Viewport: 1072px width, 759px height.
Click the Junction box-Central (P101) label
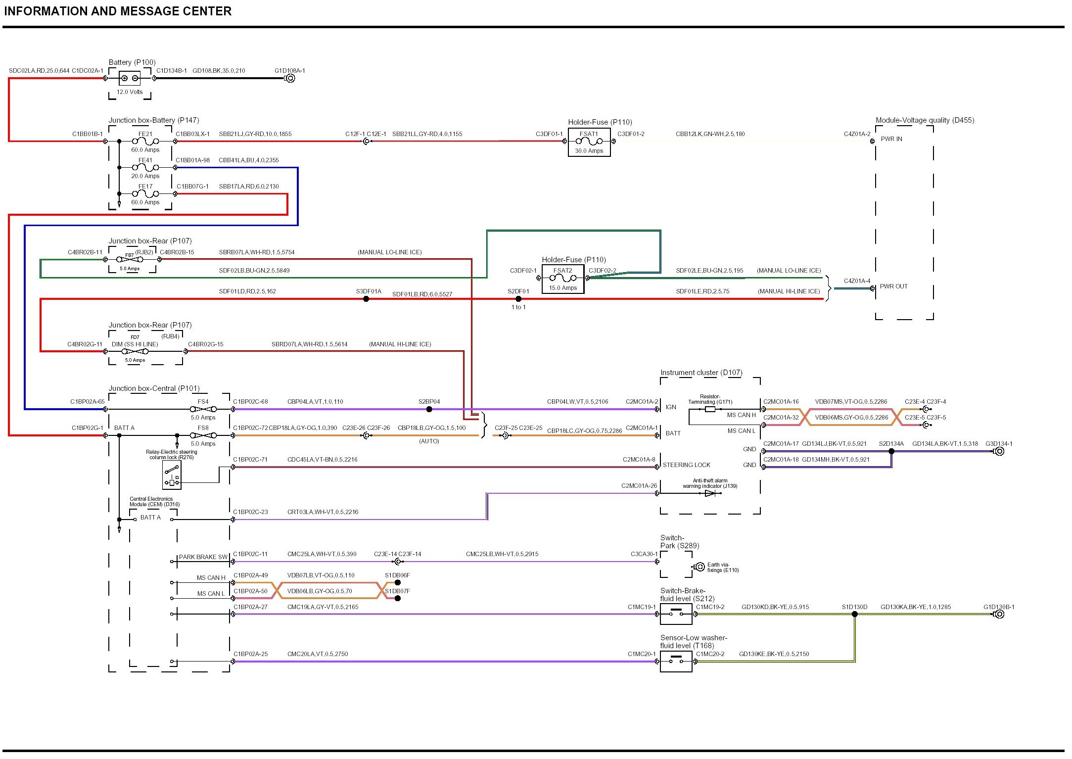[154, 388]
